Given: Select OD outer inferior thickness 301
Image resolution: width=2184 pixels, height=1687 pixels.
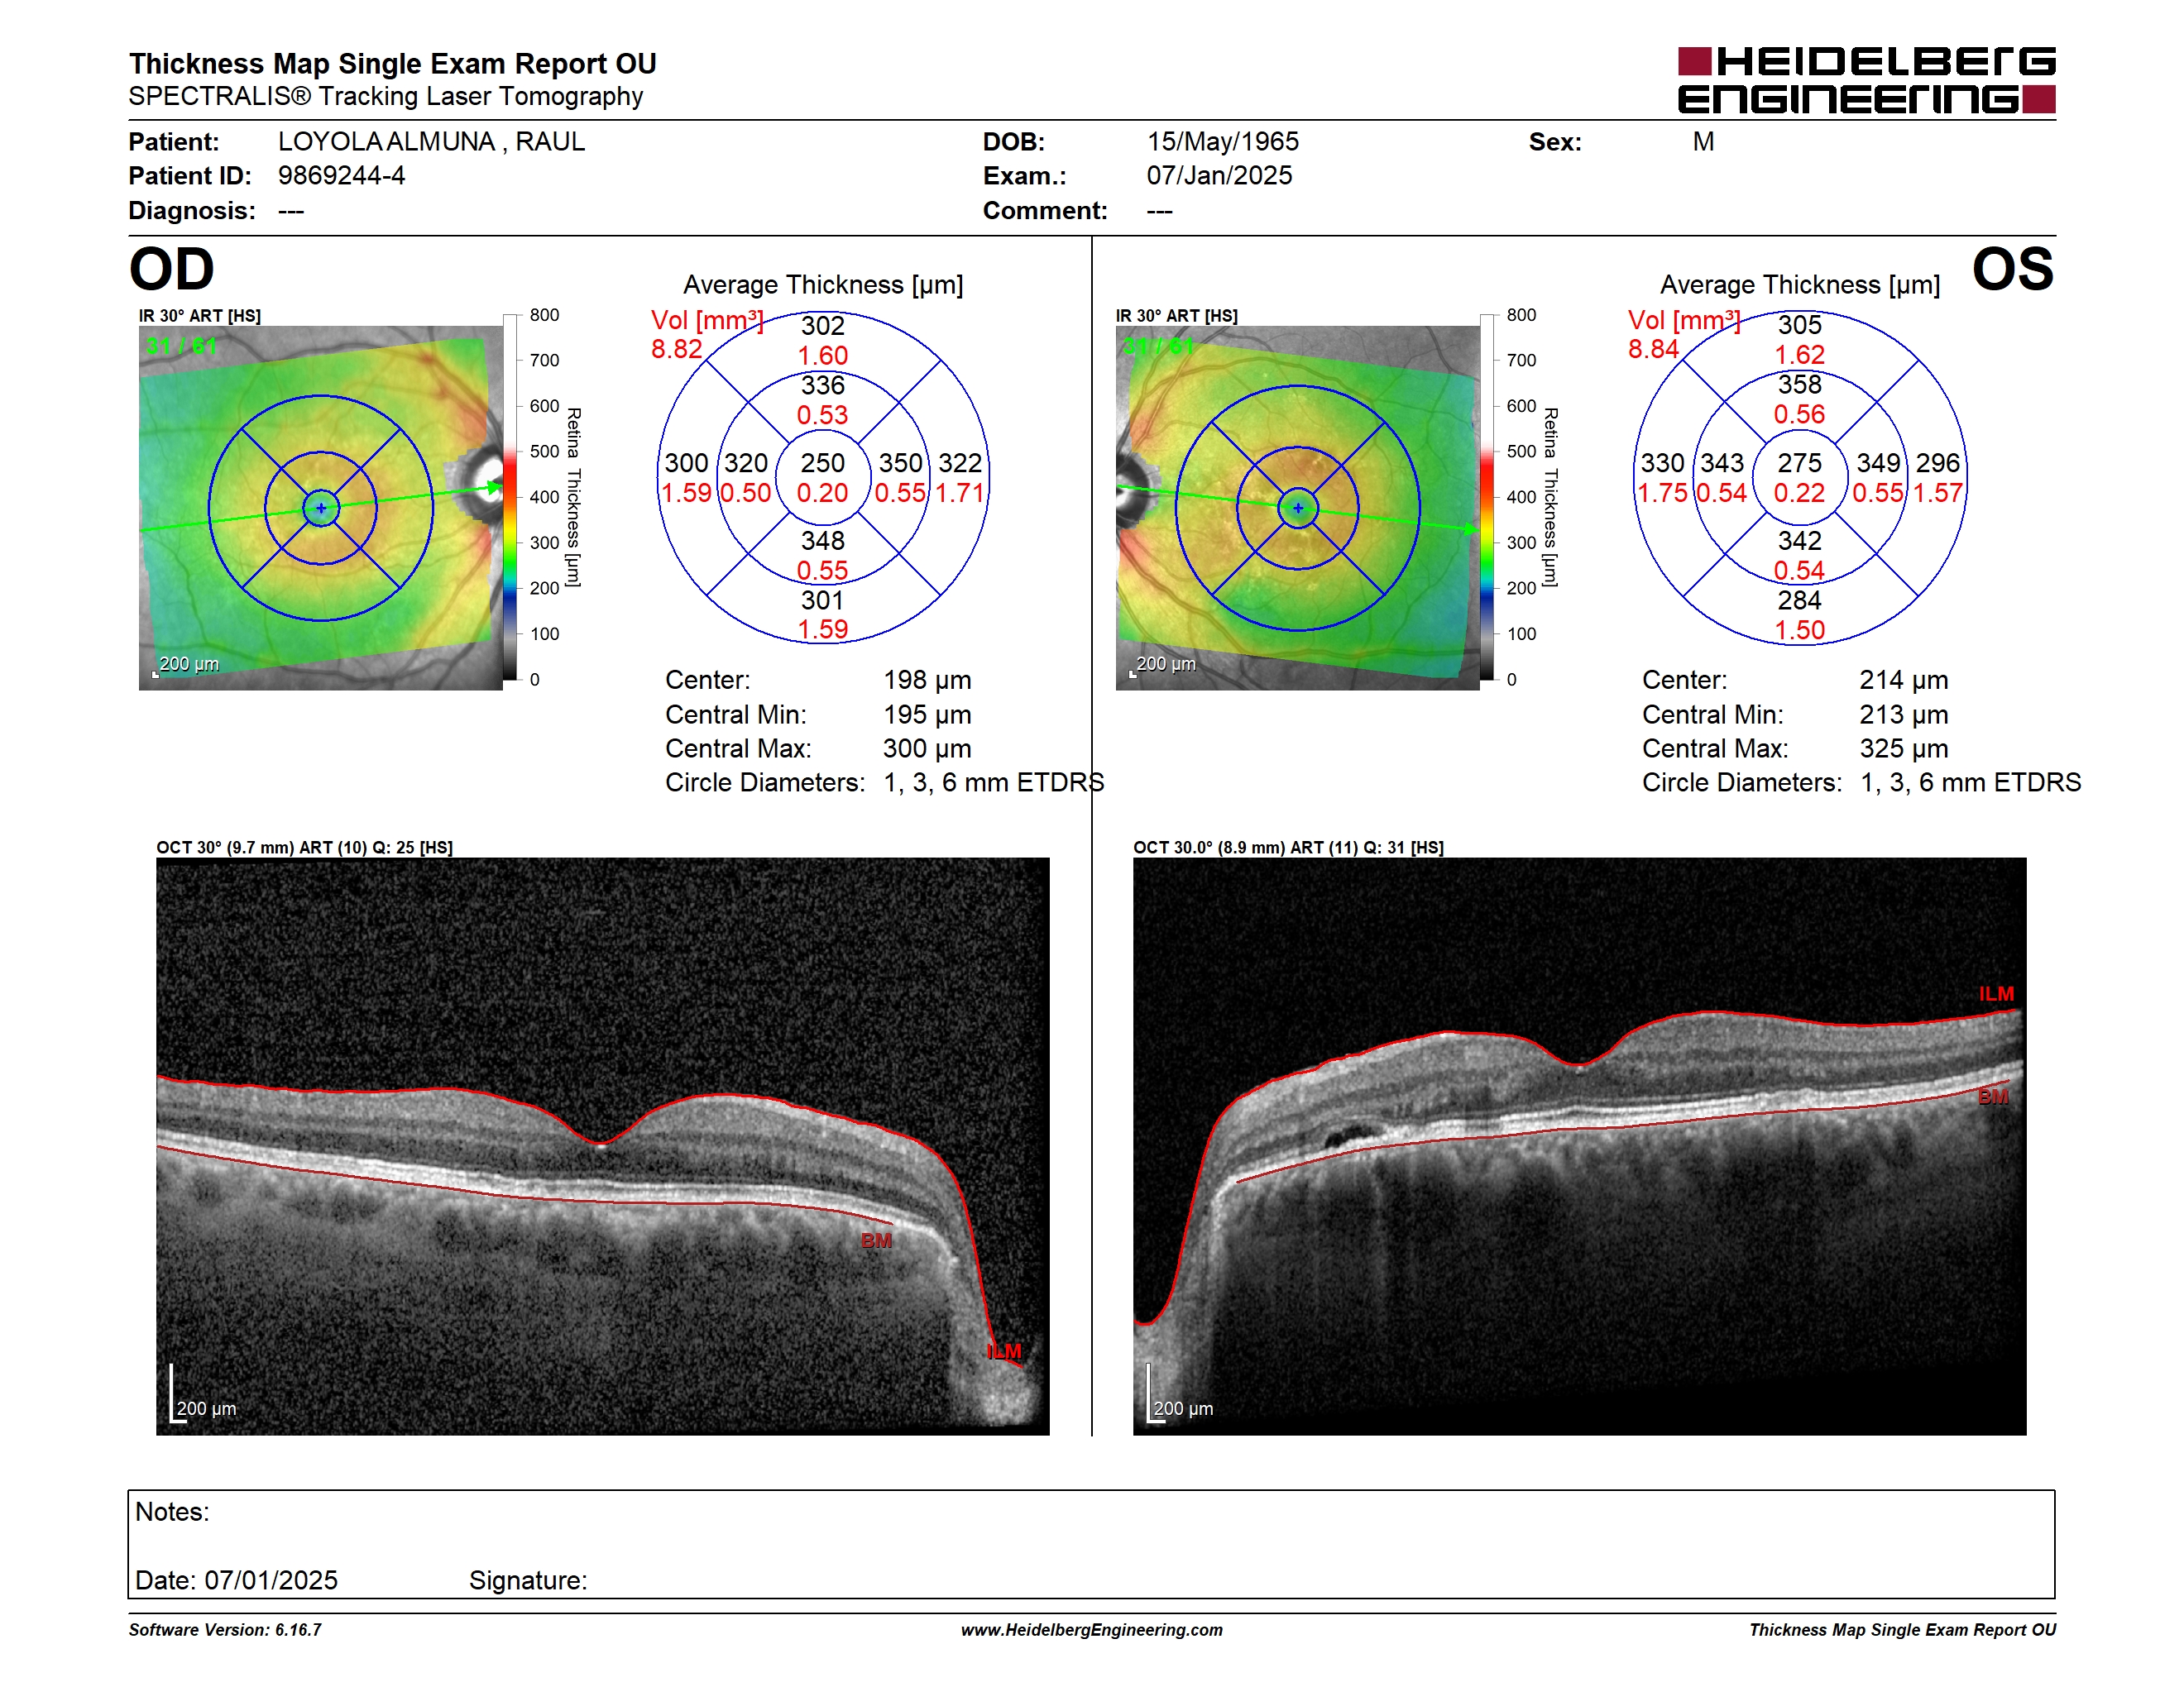Looking at the screenshot, I should [823, 600].
